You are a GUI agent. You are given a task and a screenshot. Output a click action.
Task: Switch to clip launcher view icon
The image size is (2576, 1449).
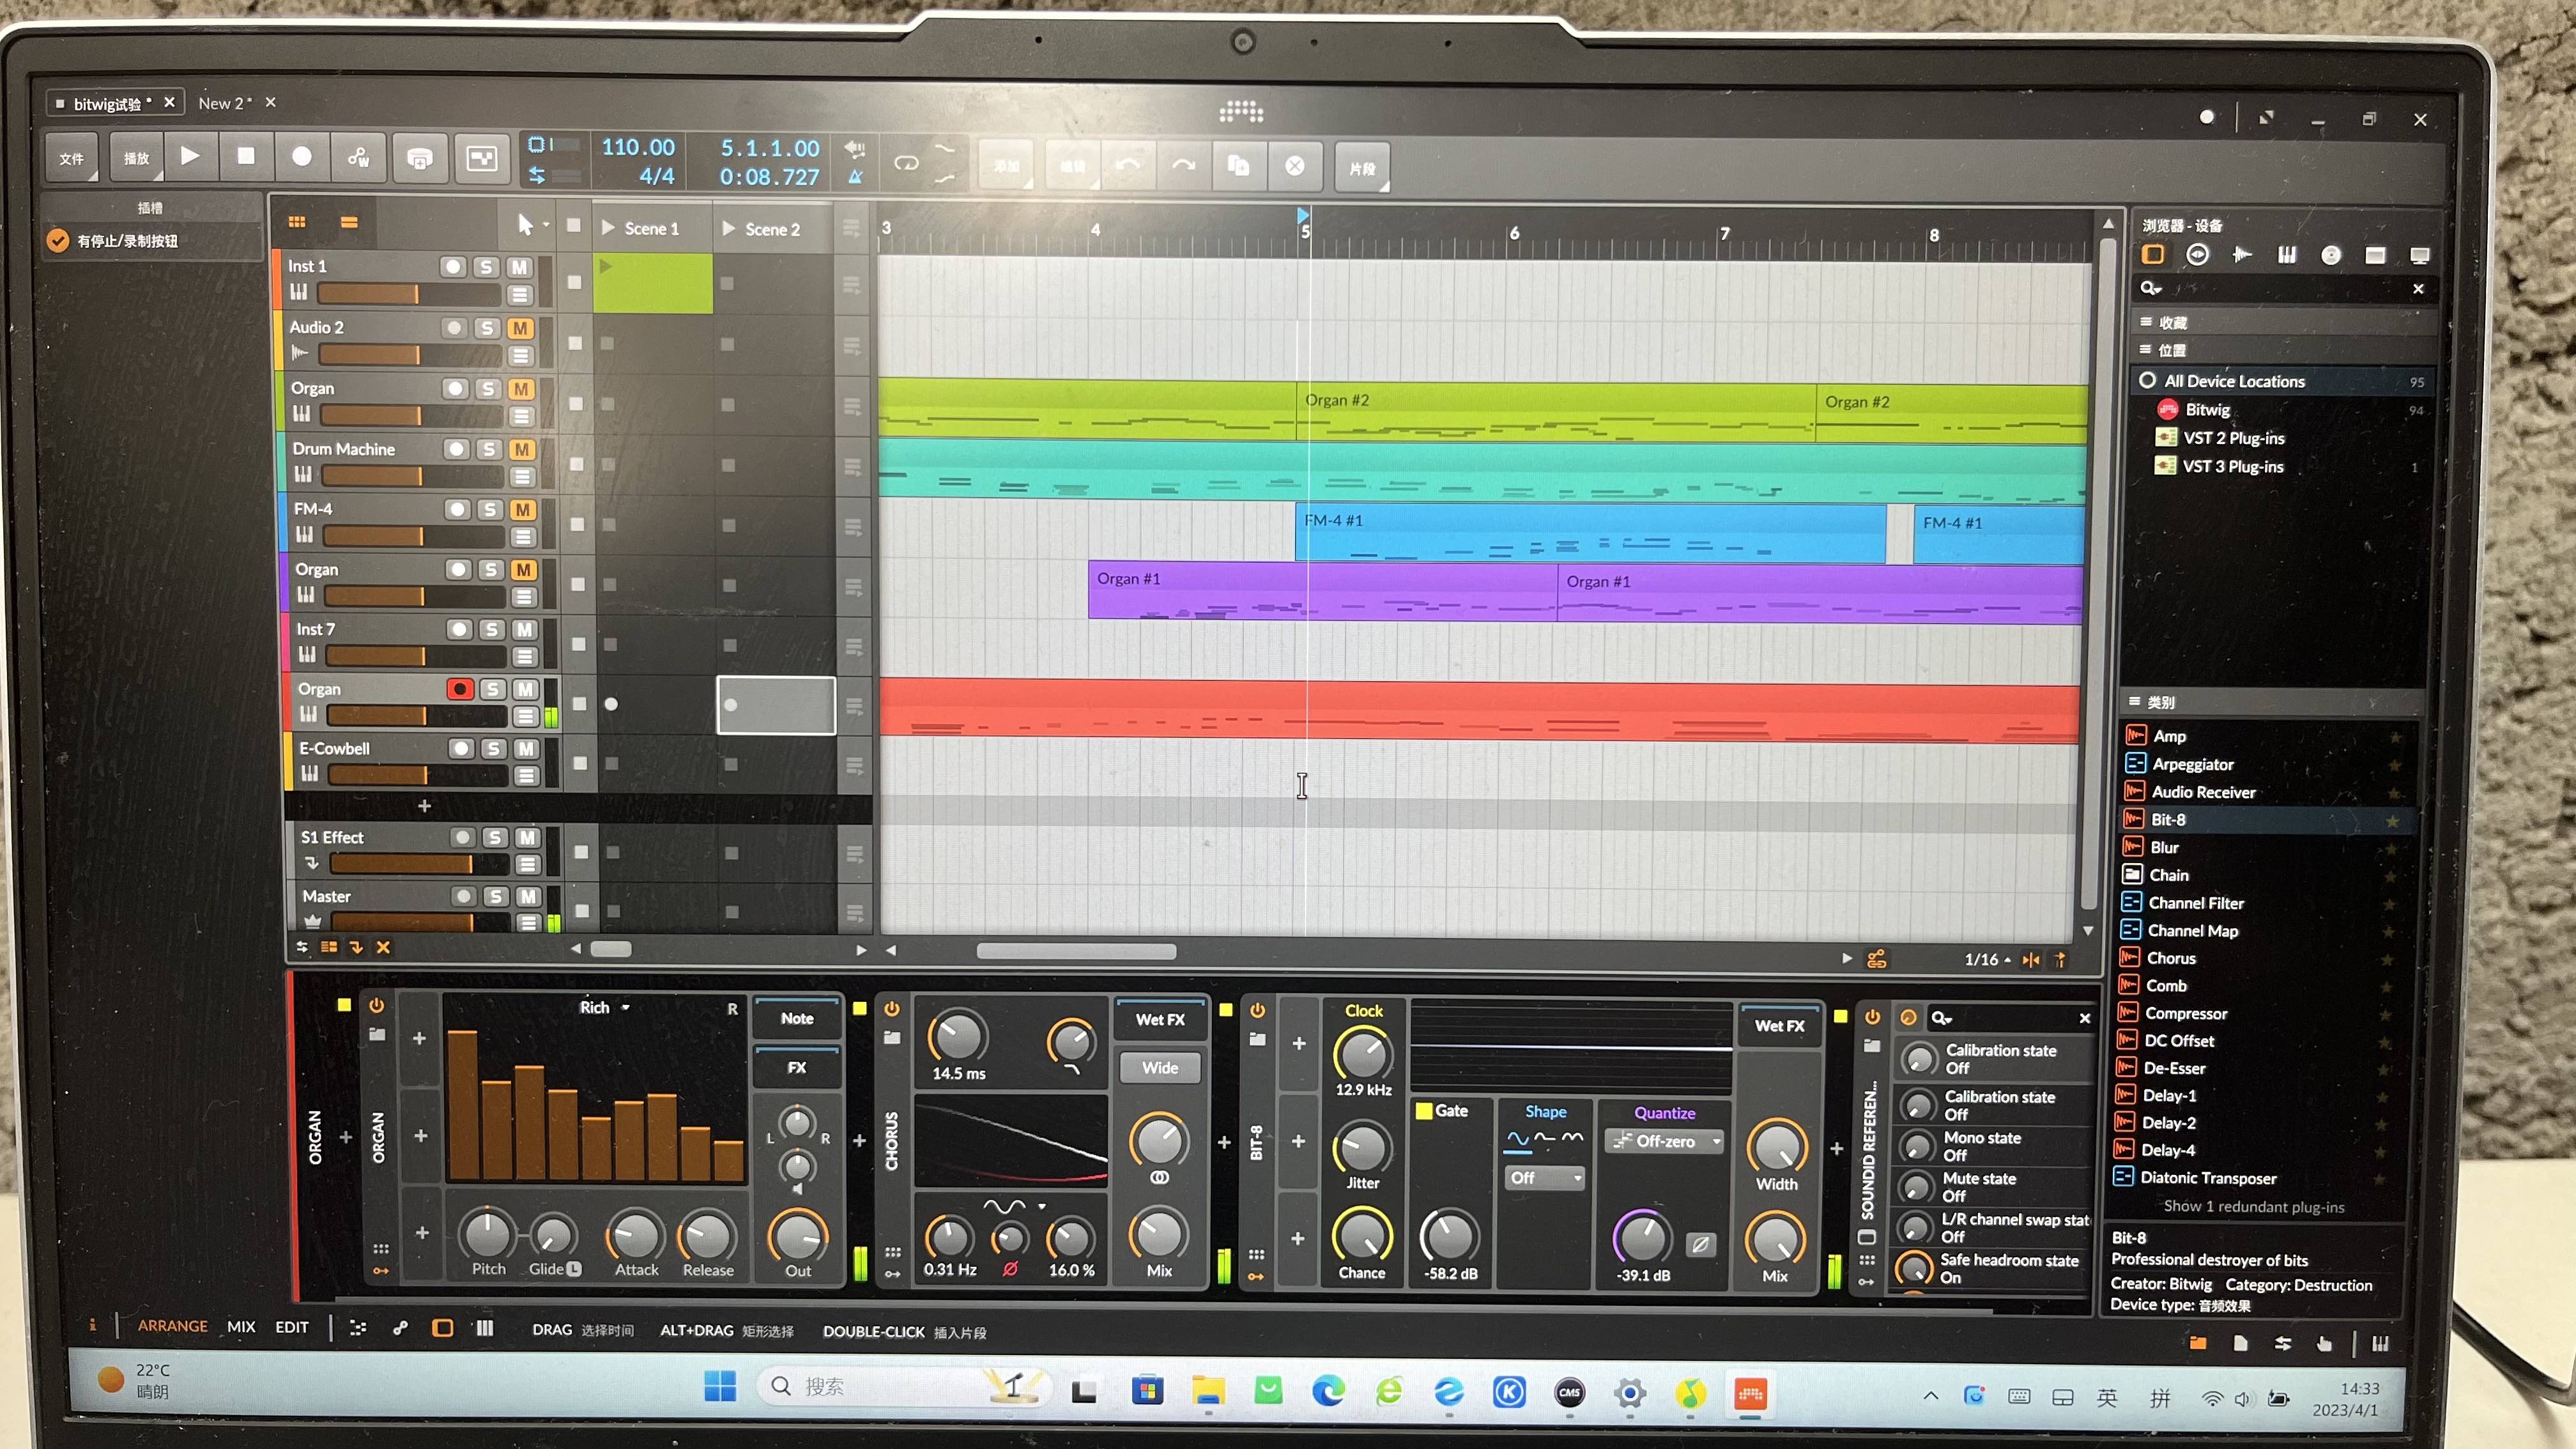[x=297, y=222]
